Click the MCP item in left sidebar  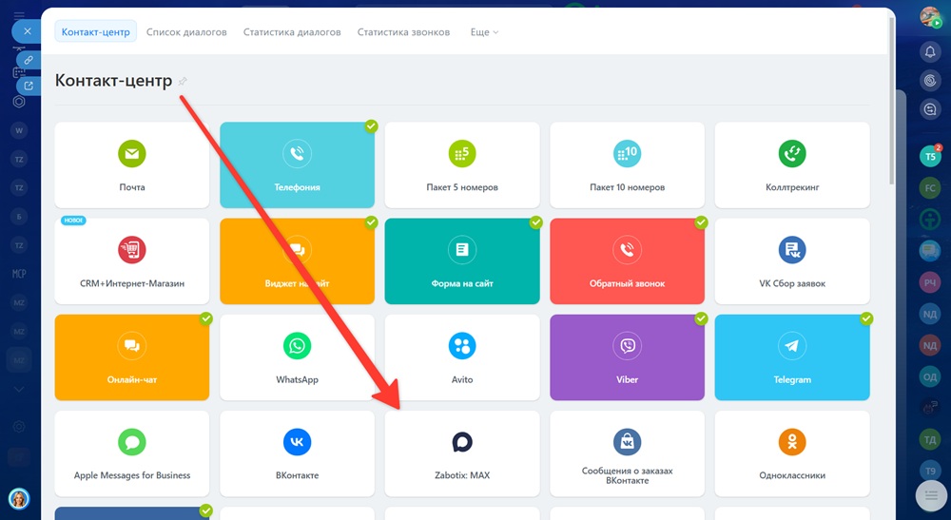19,274
